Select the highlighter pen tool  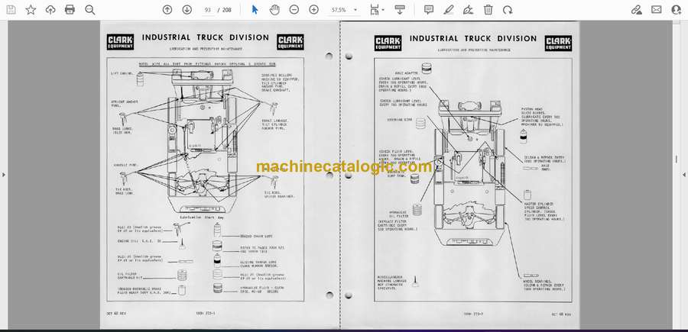point(449,10)
